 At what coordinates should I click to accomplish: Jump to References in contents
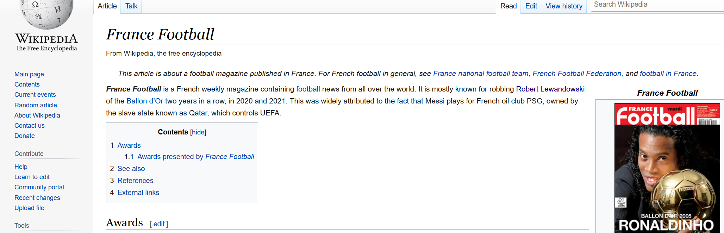click(135, 181)
